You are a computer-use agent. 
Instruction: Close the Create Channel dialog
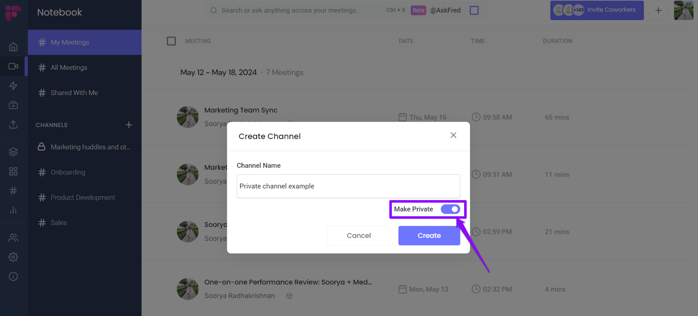coord(453,135)
